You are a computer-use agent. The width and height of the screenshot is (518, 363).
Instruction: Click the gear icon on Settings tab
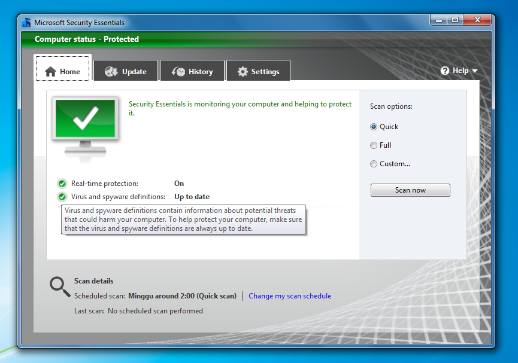click(243, 72)
